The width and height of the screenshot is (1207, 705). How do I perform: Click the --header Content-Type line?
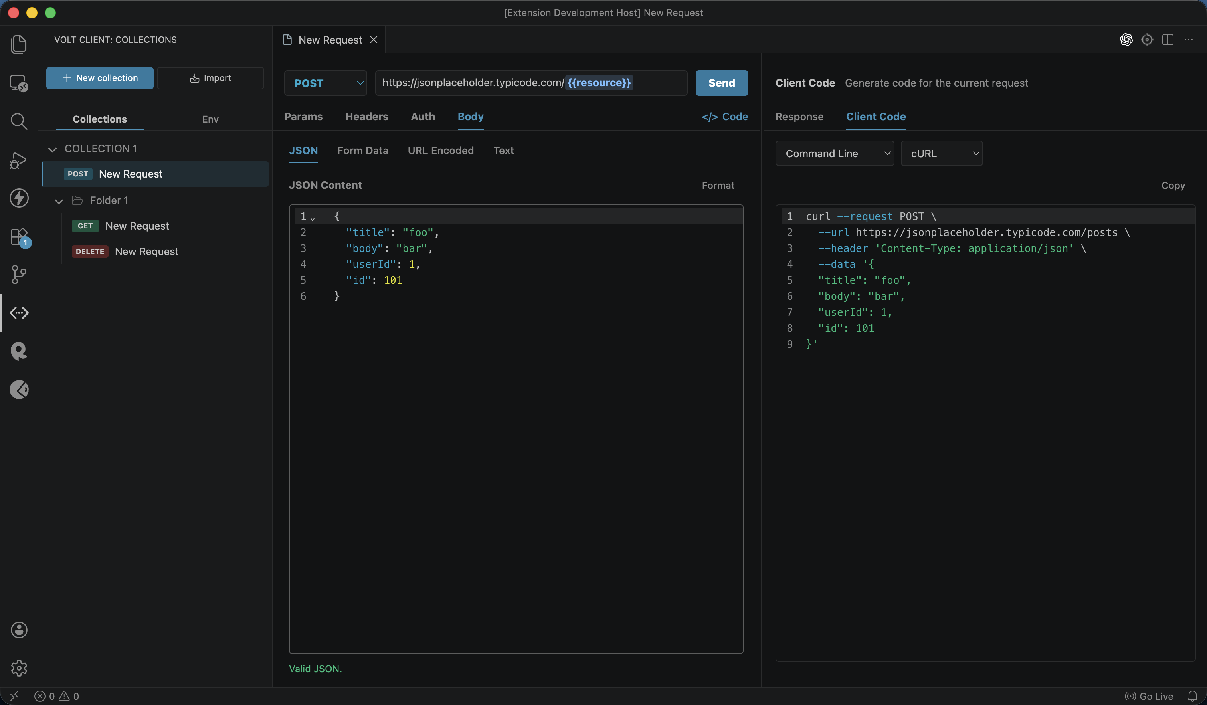pos(952,248)
